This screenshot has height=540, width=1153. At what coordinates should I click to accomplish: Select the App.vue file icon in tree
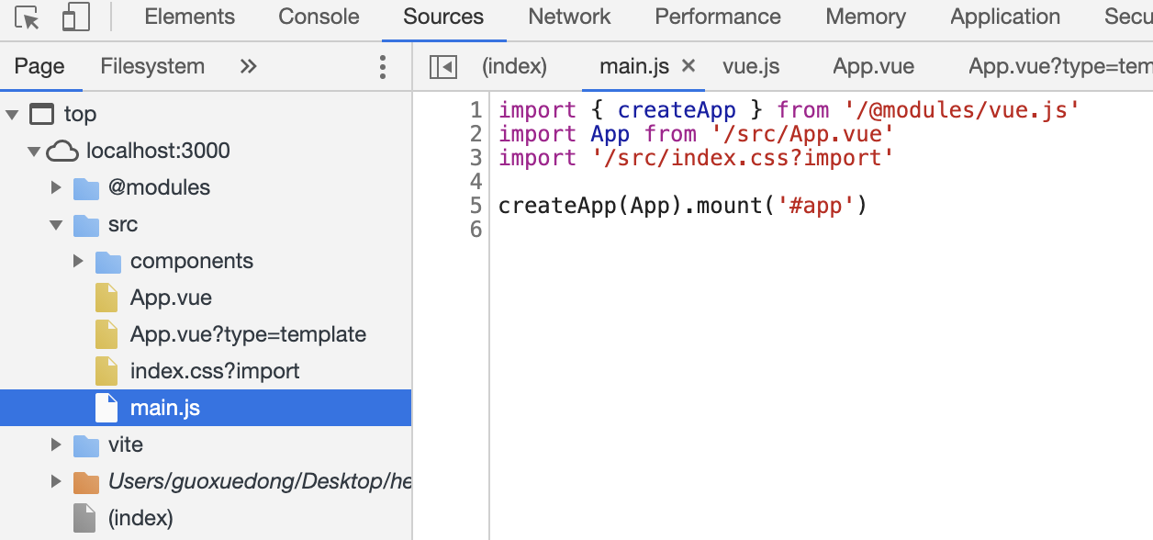[x=107, y=298]
